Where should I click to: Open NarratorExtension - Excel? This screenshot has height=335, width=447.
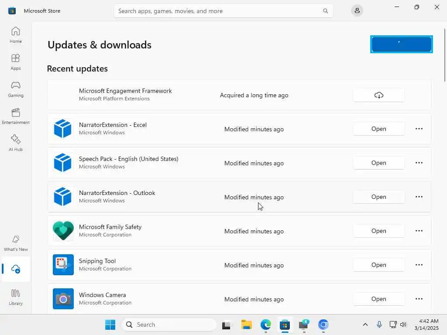pos(378,129)
